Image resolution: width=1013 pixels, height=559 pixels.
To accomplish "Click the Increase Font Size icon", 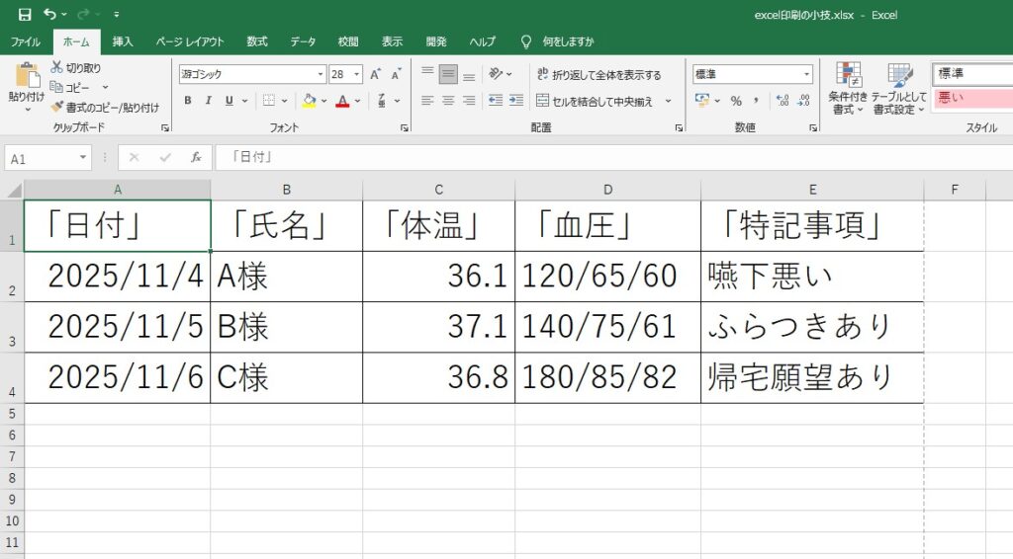I will (375, 74).
